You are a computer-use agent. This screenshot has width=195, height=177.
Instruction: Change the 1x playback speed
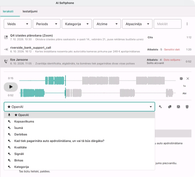184,86
